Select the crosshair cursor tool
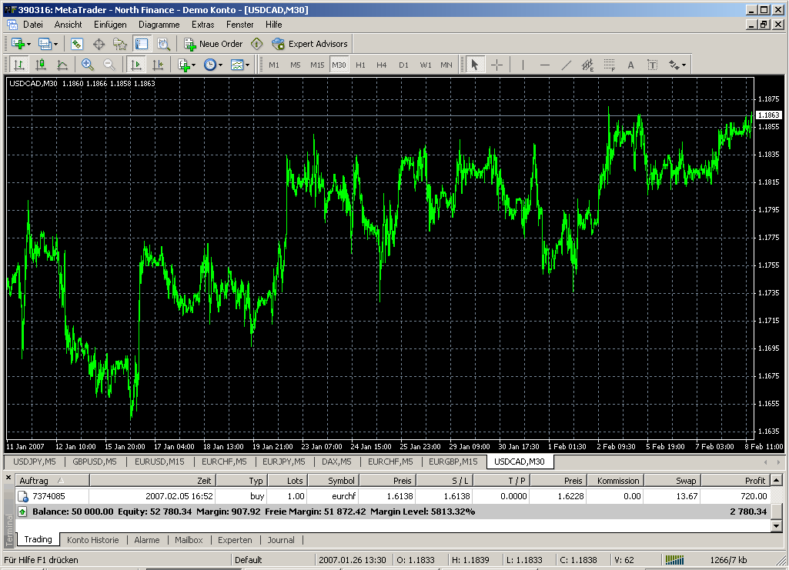 click(x=496, y=65)
